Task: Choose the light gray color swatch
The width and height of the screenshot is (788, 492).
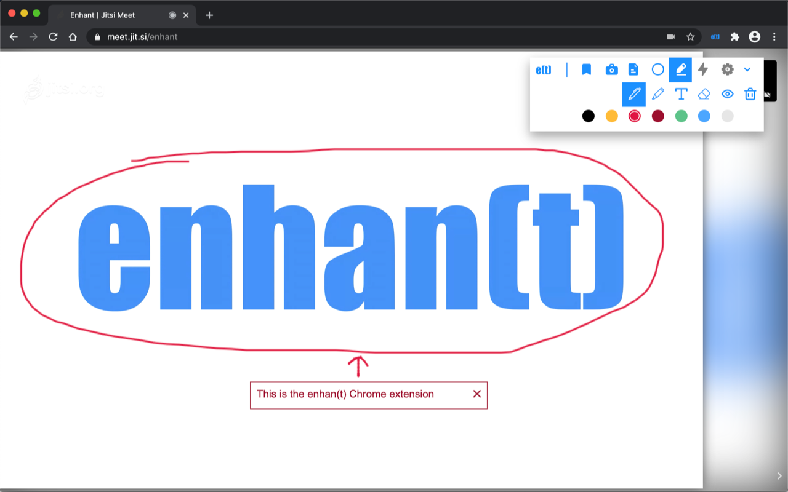Action: [728, 116]
